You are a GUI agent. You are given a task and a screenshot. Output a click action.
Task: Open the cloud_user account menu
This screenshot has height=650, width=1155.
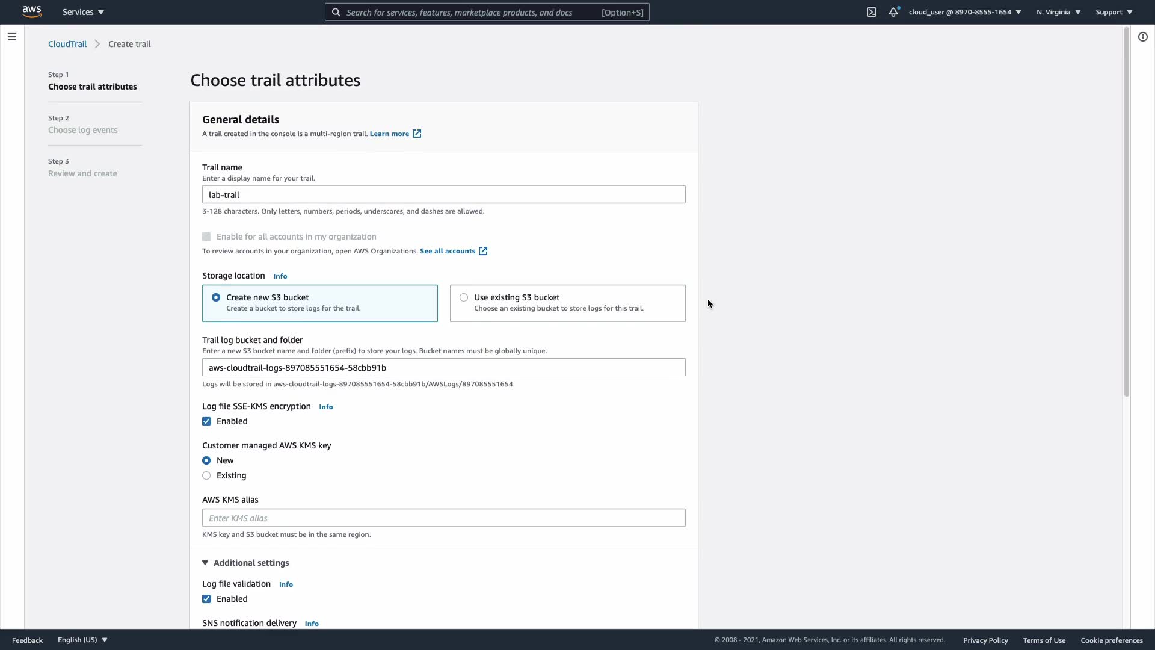(x=964, y=12)
